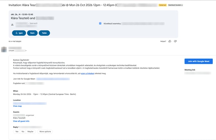Image resolution: width=216 pixels, height=140 pixels.
Task: Open the 'ezen a linken' hyperlink
Action: [x=88, y=74]
